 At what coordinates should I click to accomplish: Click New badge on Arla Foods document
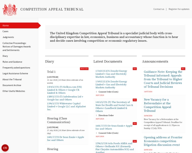[x=135, y=141]
